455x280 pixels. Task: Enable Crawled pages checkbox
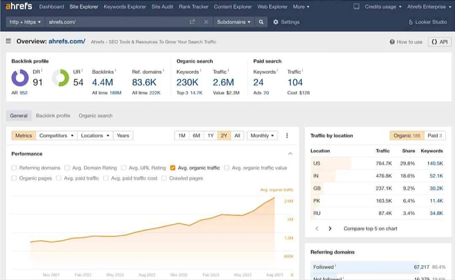[164, 178]
